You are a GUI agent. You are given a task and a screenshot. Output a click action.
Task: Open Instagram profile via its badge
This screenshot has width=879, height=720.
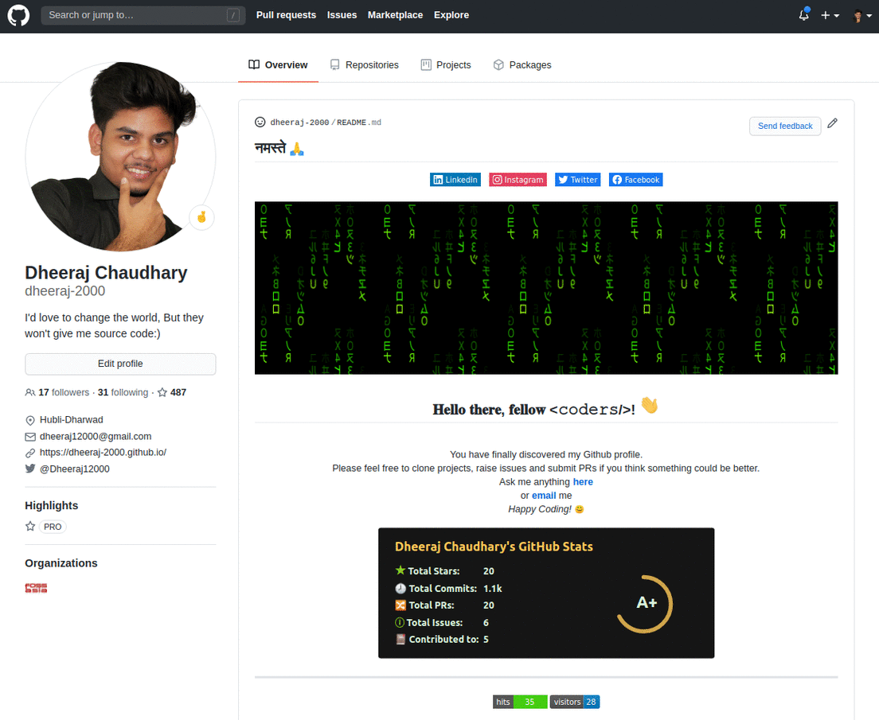point(518,179)
